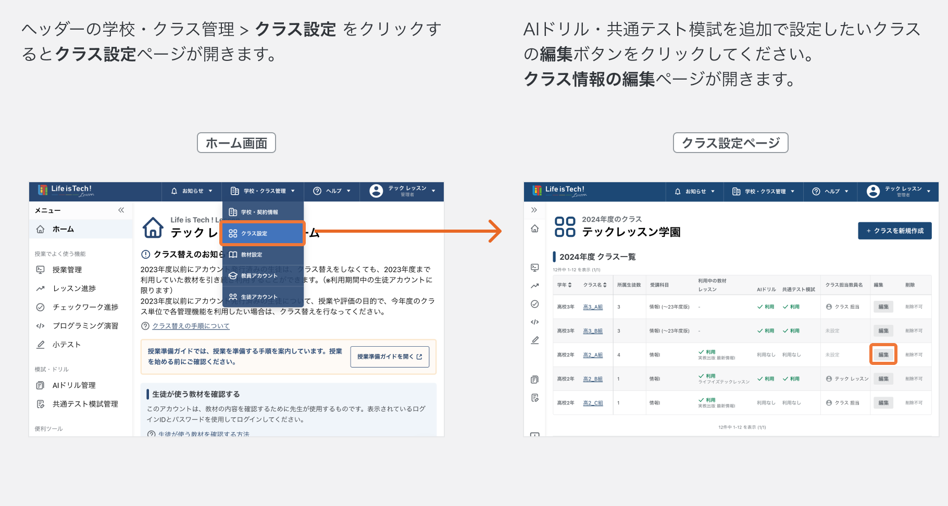948x506 pixels.
Task: Open 高2_C組 class link
Action: click(x=593, y=403)
